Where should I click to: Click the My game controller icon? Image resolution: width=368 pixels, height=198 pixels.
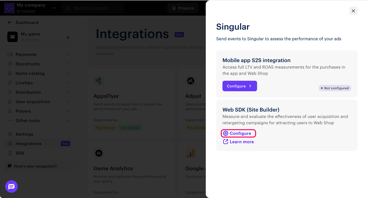point(13,37)
